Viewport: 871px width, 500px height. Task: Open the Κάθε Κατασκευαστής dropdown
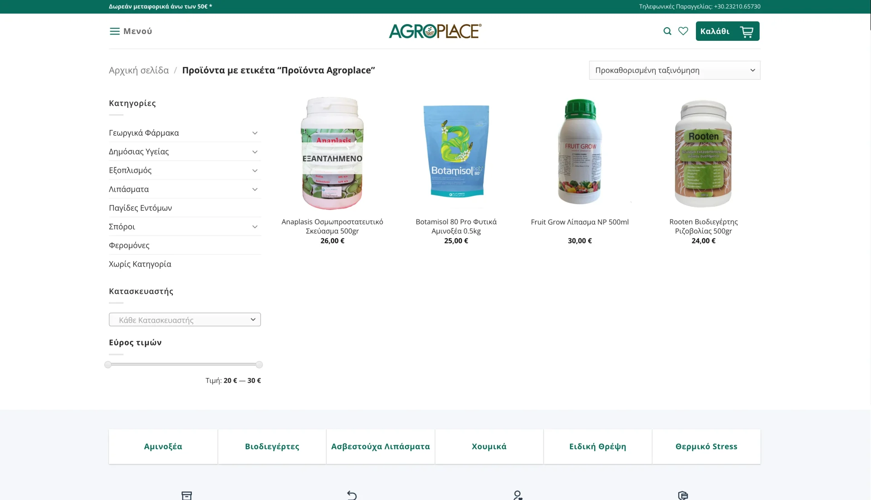pos(185,320)
